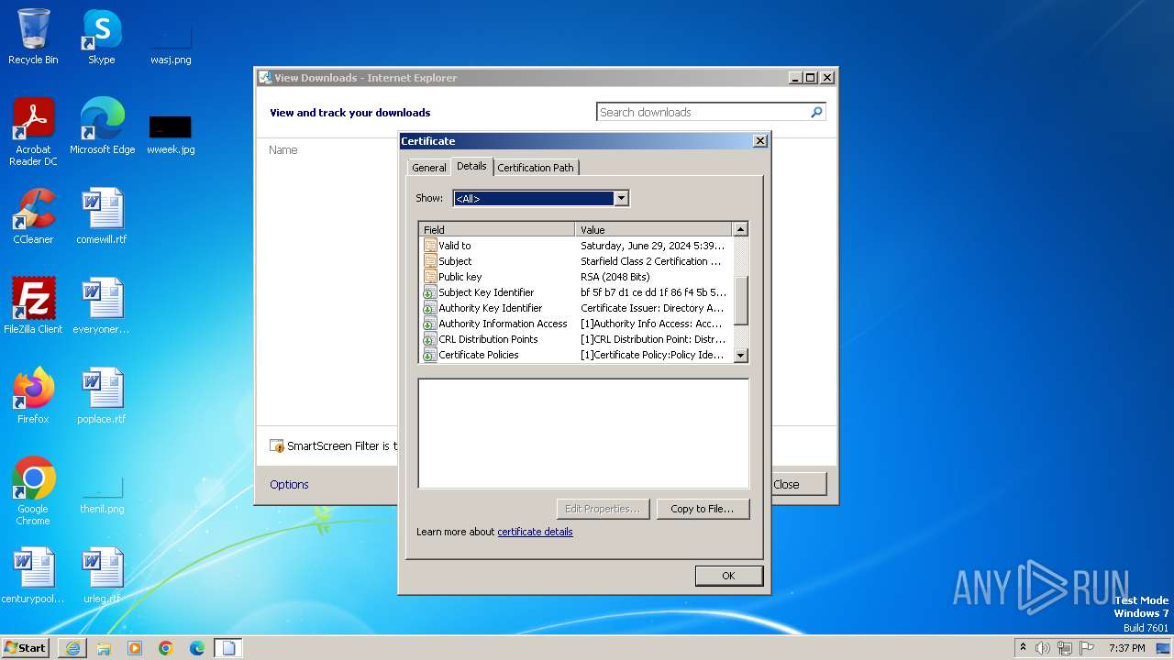Close the Certificate dialog
1174x660 pixels.
point(759,141)
